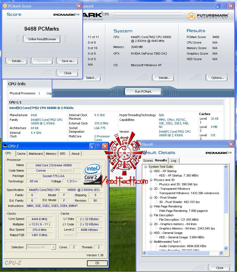
Task: Select 'HDD - XP Startup: 7.360 MB/s' row
Action: click(x=179, y=175)
